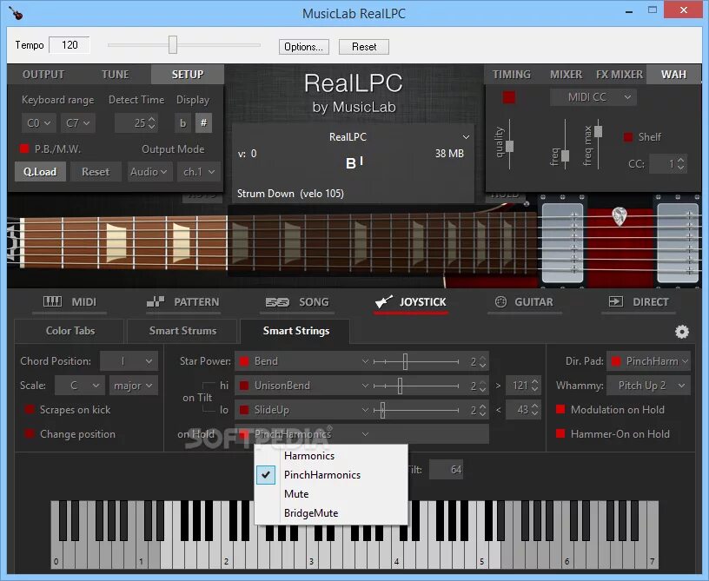
Task: Toggle the Dir. Pad PinchHarm indicator
Action: click(616, 361)
